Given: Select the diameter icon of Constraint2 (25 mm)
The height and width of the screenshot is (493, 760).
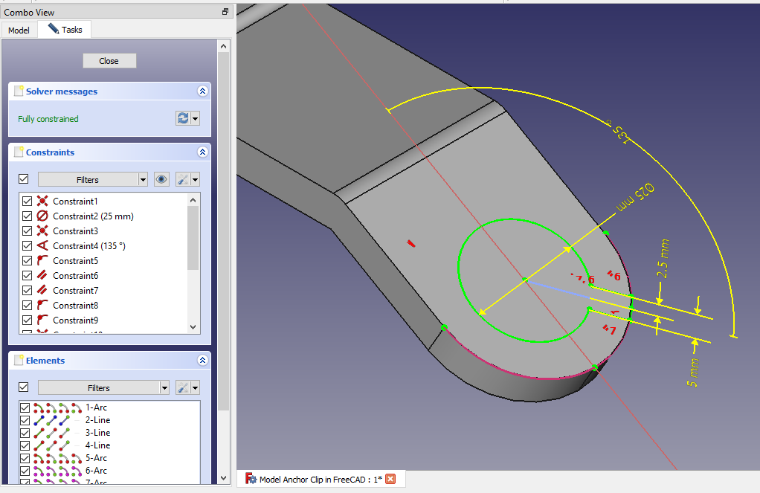Looking at the screenshot, I should point(43,216).
